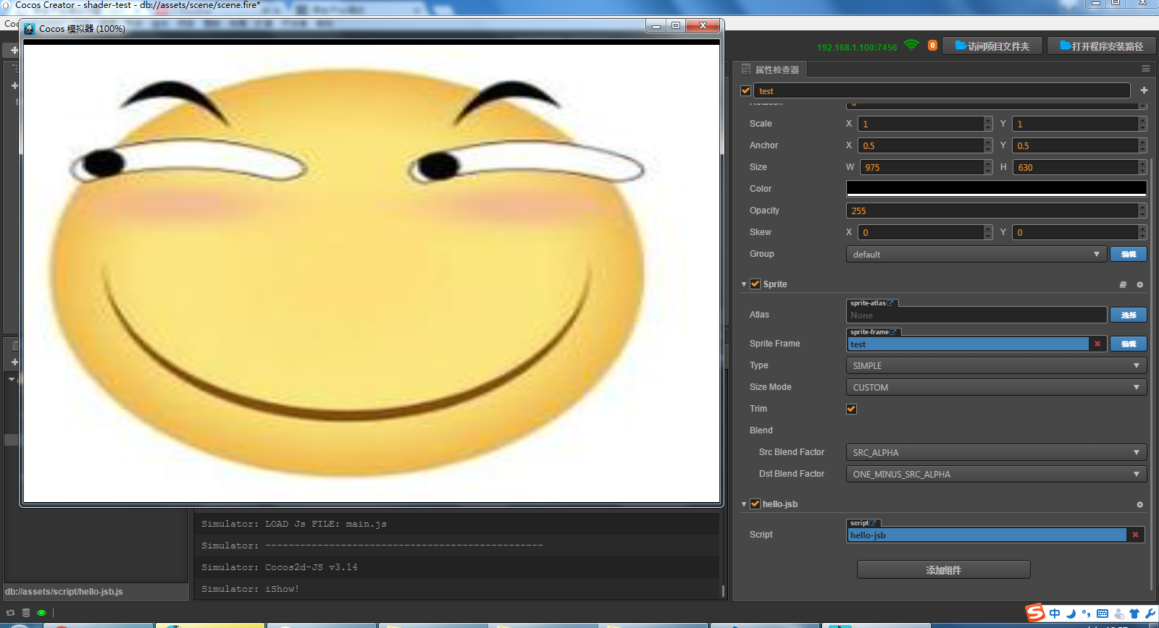Click the blue edit button beside Group

pyautogui.click(x=1129, y=254)
